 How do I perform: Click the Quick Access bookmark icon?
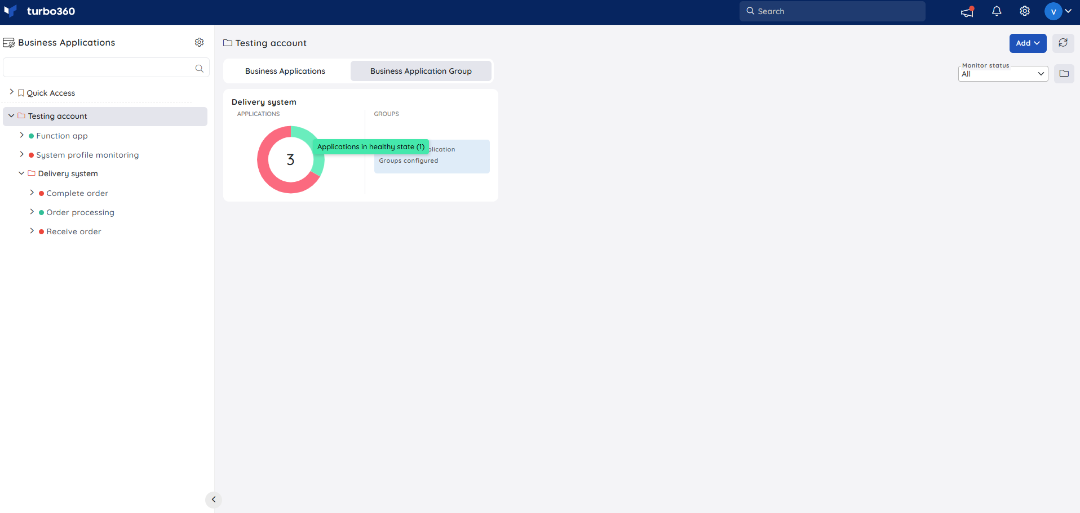coord(21,93)
